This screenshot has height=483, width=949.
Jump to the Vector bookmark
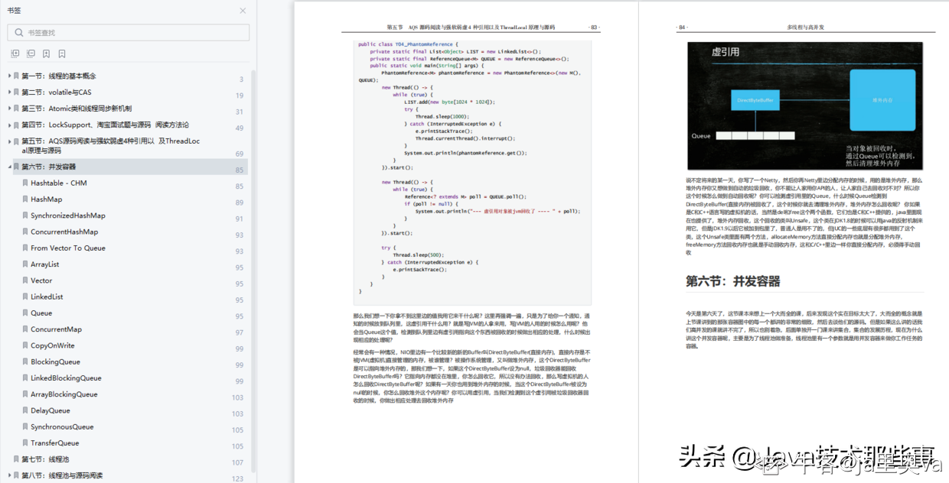point(41,280)
